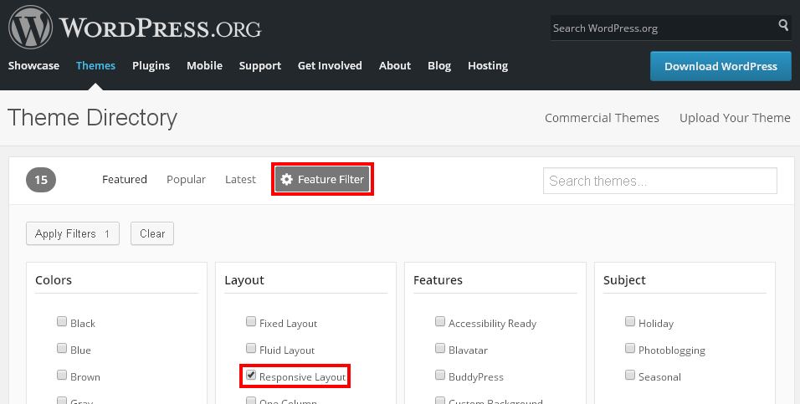Check the BuddyPress feature checkbox
Screen dimensions: 800x404
440,375
